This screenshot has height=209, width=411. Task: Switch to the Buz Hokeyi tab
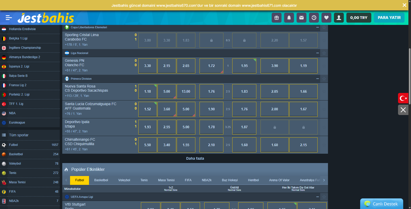pyautogui.click(x=230, y=180)
